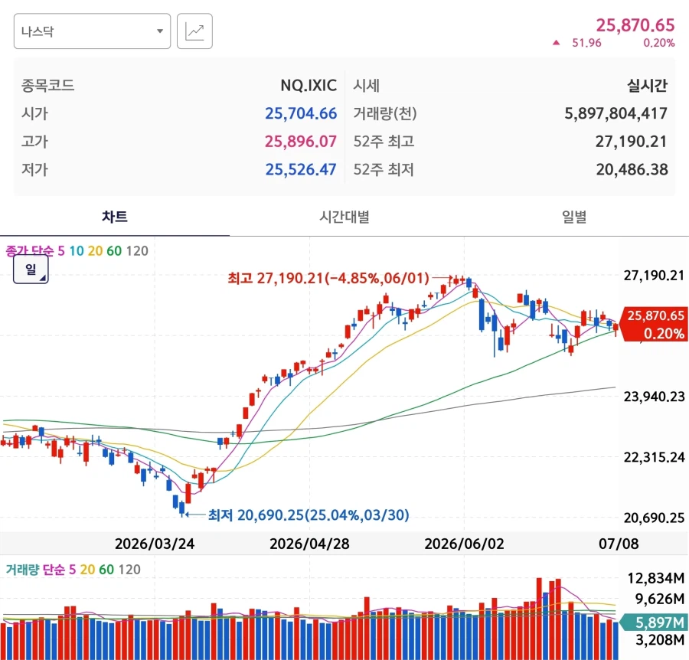Click the 51.96 change value
The width and height of the screenshot is (689, 660).
tap(586, 43)
